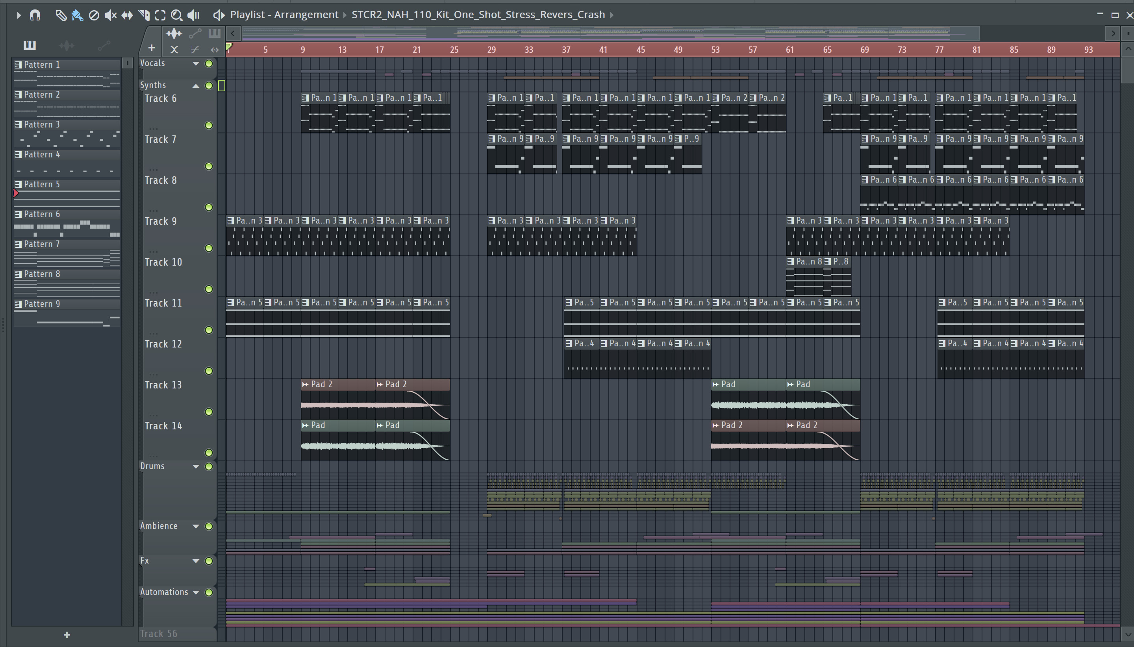The image size is (1134, 647).
Task: Select the Mute tool
Action: pos(110,16)
